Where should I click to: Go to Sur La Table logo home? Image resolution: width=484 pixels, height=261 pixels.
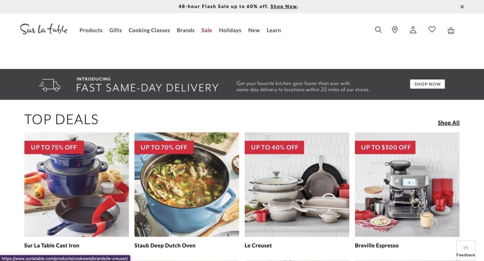click(x=43, y=29)
